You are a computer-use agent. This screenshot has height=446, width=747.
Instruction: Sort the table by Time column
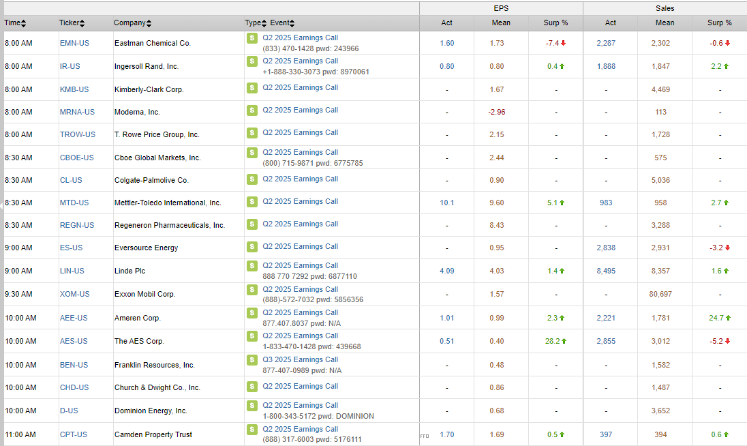click(15, 23)
